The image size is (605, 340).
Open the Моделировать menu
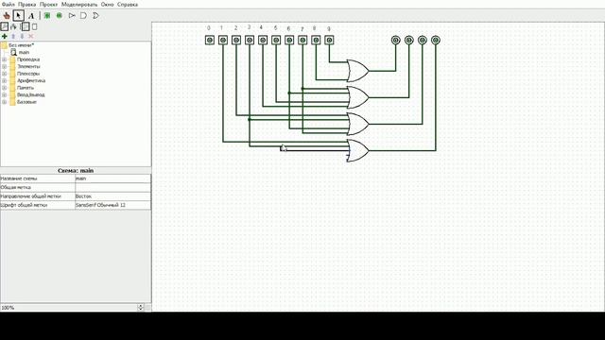point(79,5)
